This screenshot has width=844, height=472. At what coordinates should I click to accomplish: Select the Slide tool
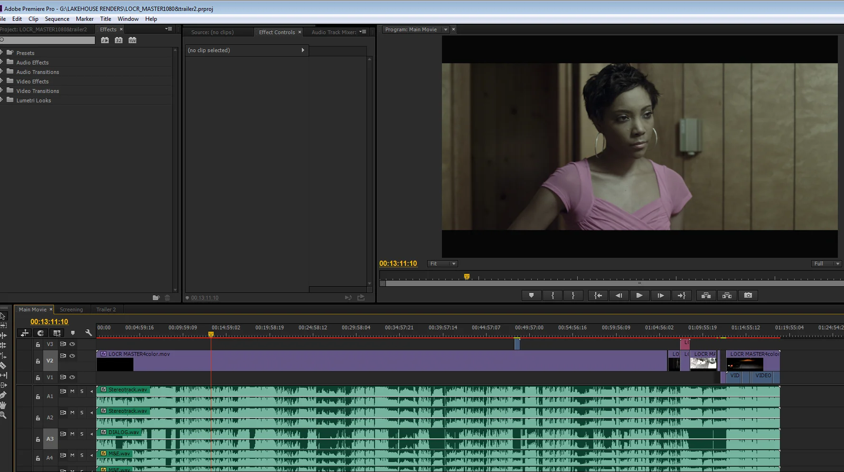coord(3,385)
